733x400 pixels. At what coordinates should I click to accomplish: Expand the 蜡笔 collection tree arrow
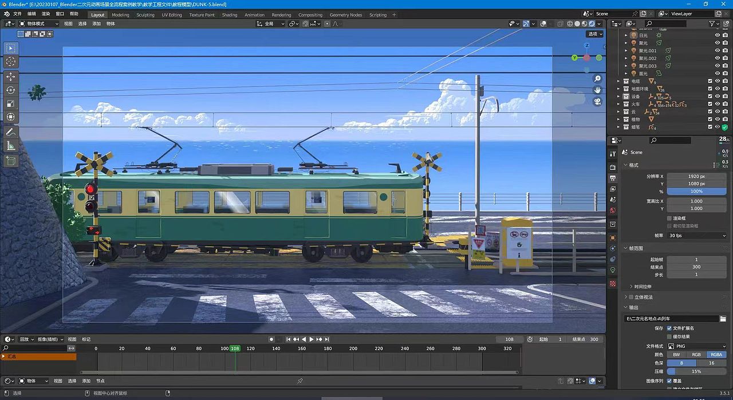pyautogui.click(x=618, y=127)
